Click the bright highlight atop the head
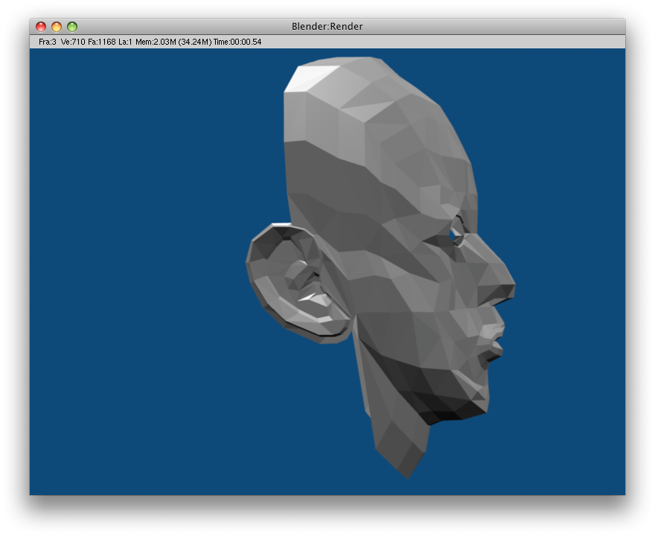 point(307,78)
